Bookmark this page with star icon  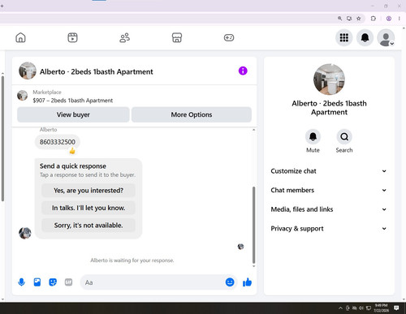359,19
